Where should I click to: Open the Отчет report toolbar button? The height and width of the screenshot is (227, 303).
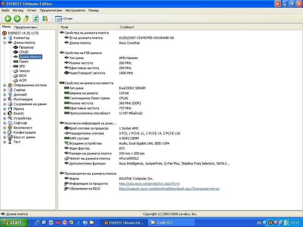(64, 19)
